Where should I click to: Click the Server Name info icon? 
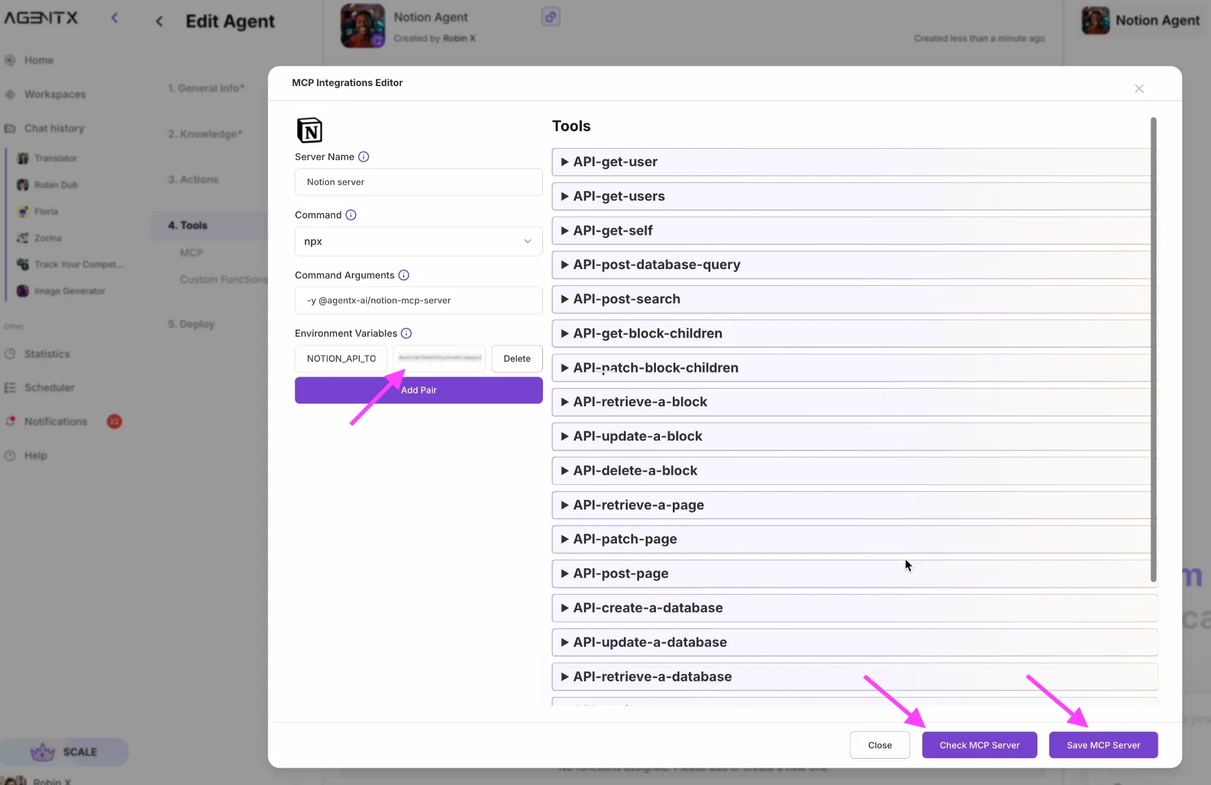[x=363, y=157]
